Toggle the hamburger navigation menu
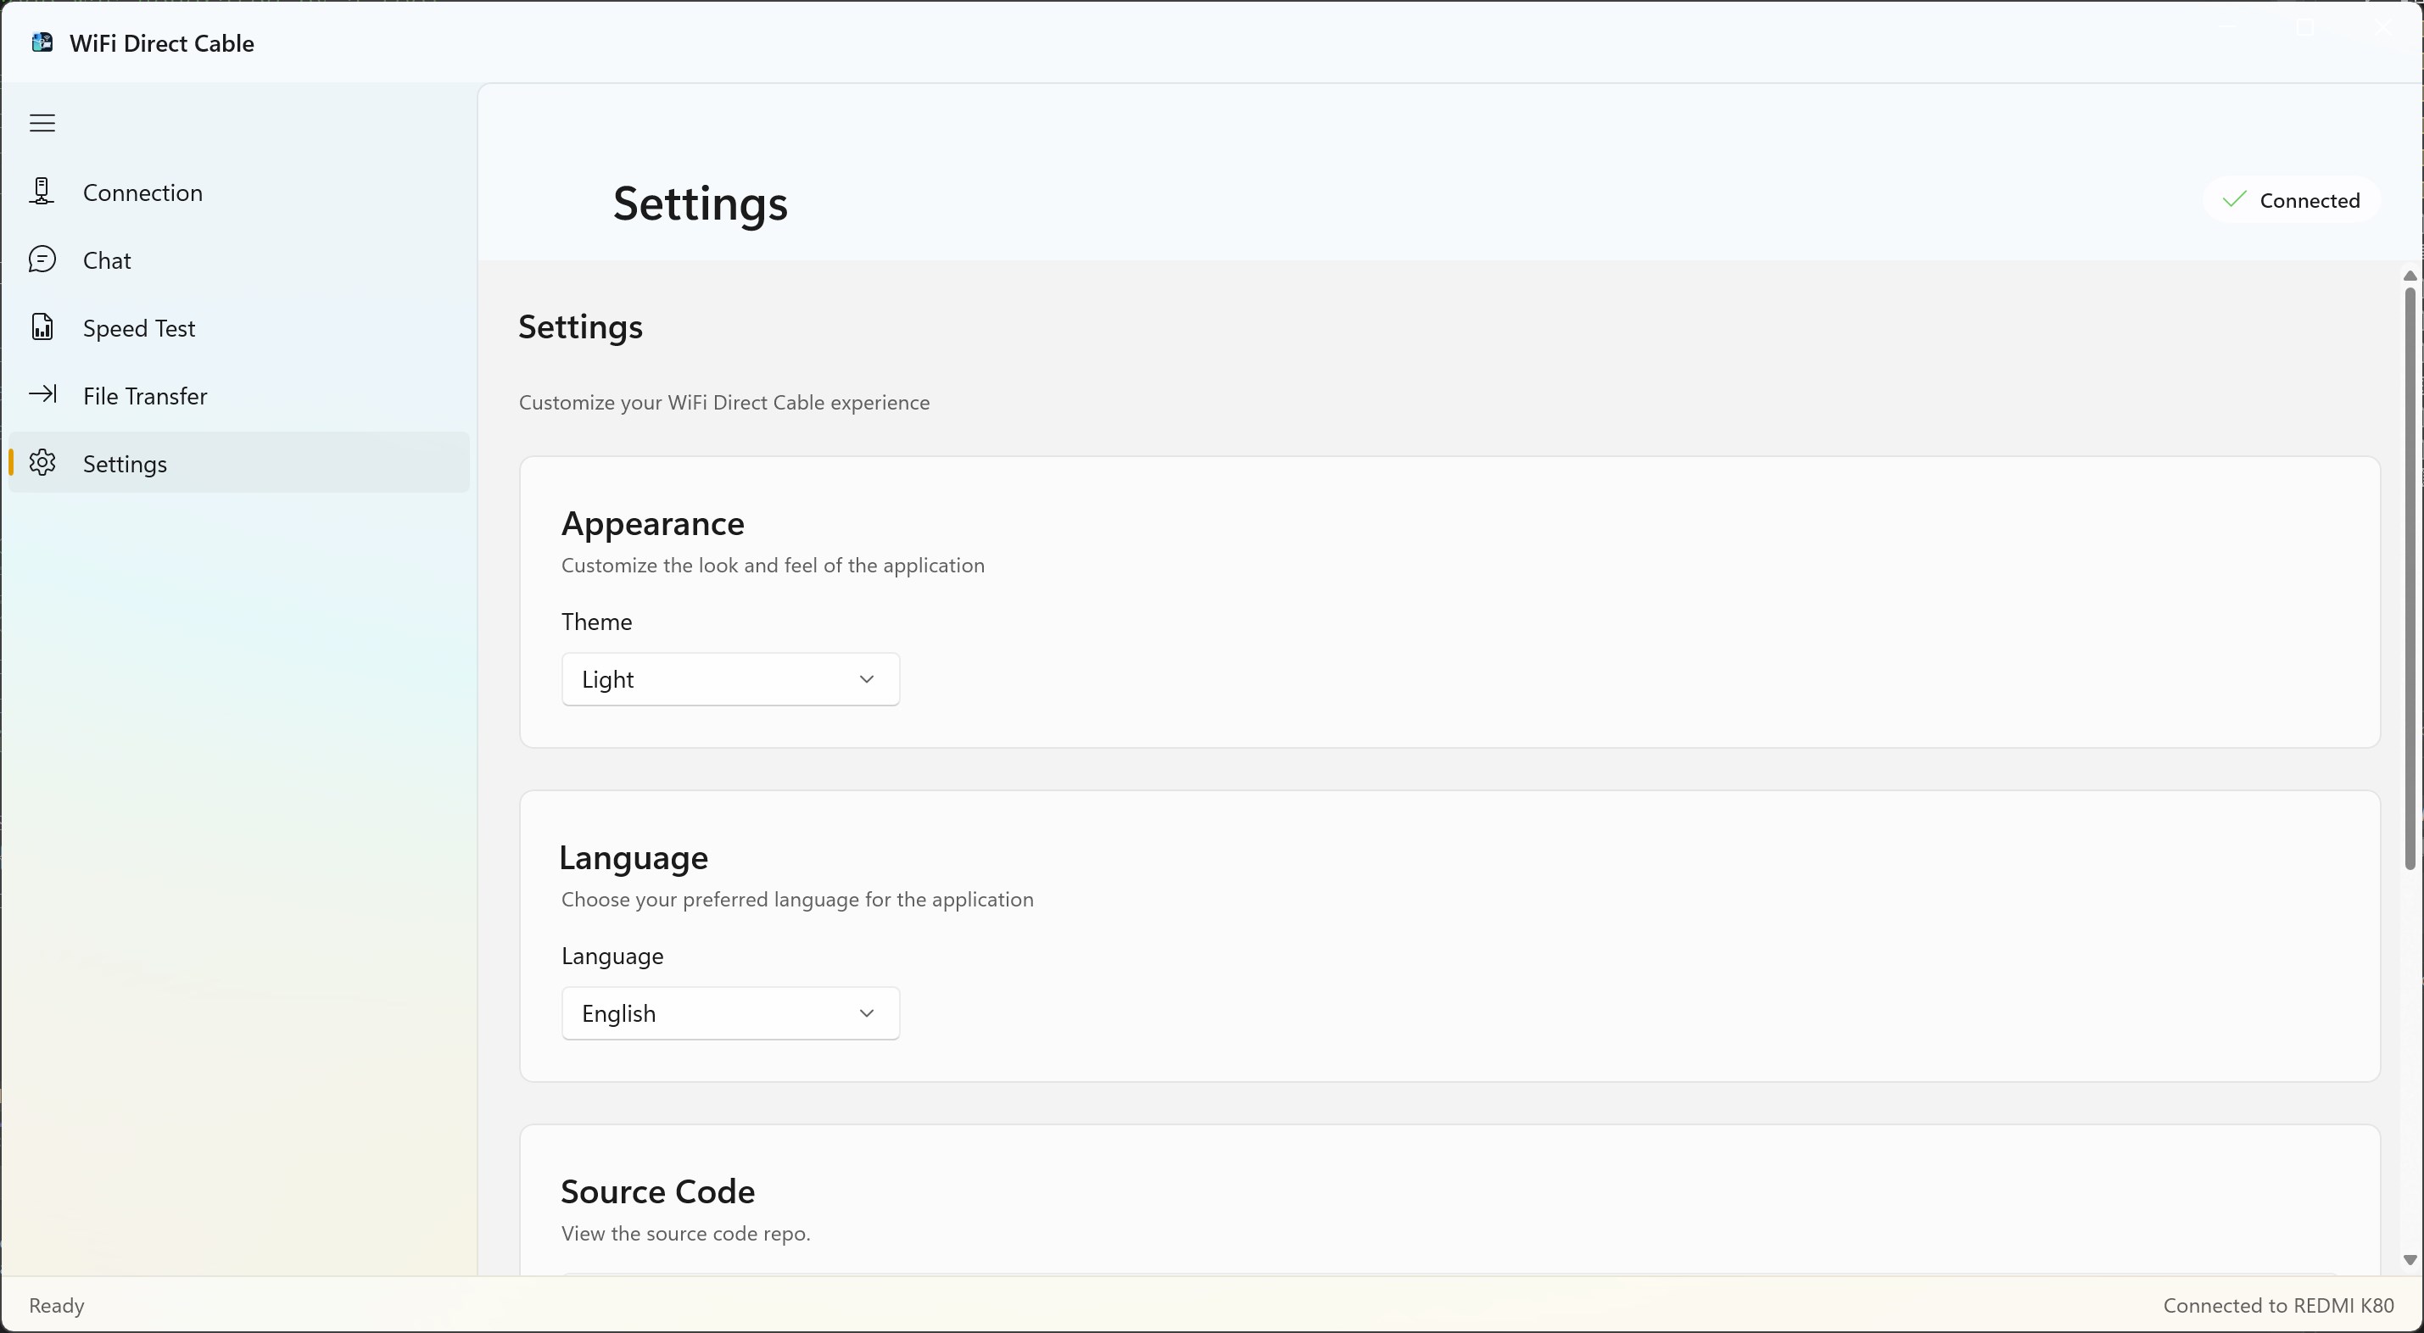 42,123
